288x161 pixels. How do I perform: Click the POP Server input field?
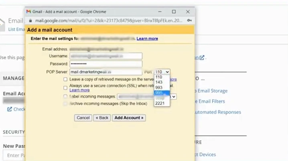(106, 72)
